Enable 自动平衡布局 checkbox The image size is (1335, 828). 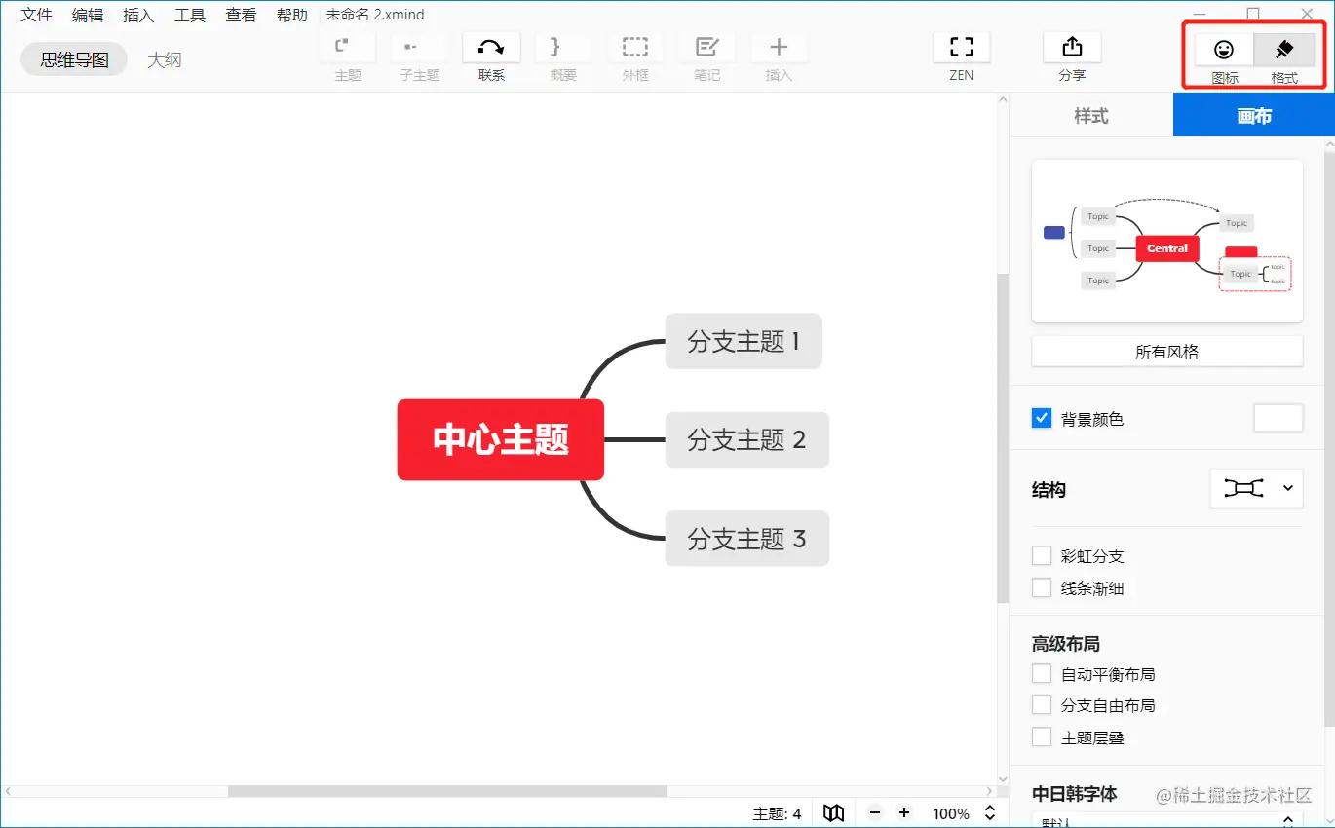[x=1042, y=674]
